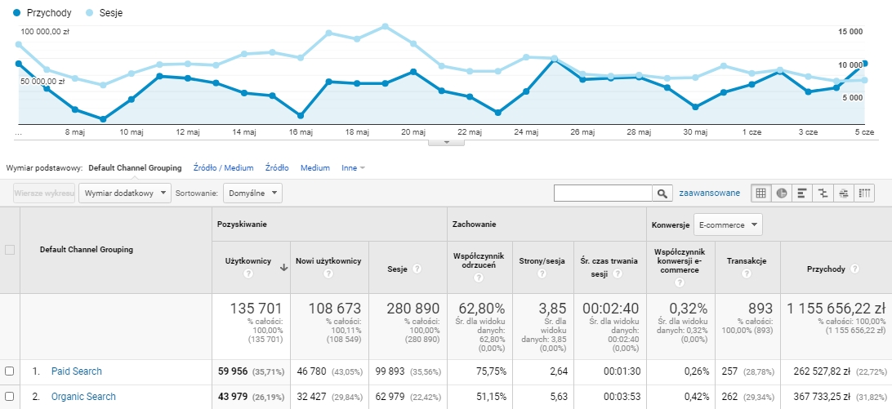Select the comparison view icon
The image size is (892, 409).
click(x=823, y=193)
